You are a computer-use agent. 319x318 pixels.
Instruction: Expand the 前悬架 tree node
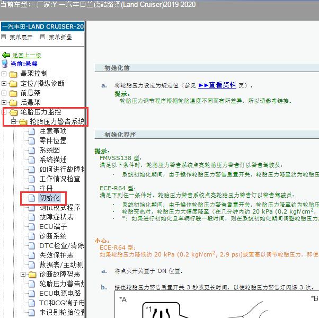click(x=4, y=93)
